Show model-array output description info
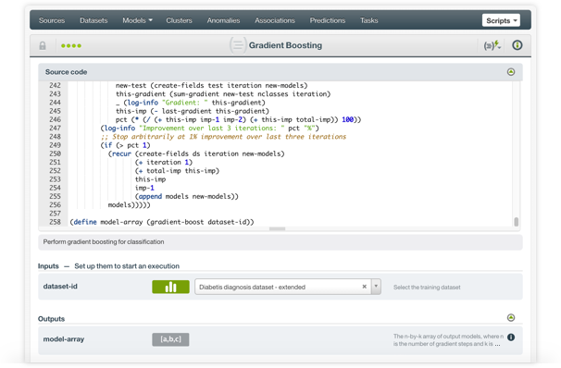This screenshot has width=561, height=368. point(511,337)
